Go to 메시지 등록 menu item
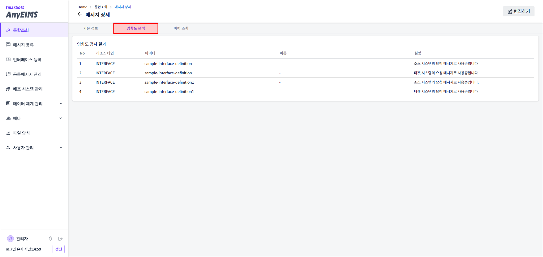This screenshot has width=543, height=257. [34, 45]
